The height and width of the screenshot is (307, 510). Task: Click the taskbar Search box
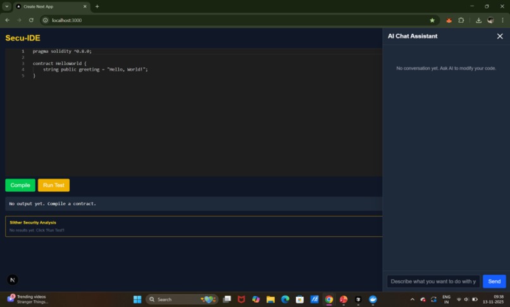[182, 299]
